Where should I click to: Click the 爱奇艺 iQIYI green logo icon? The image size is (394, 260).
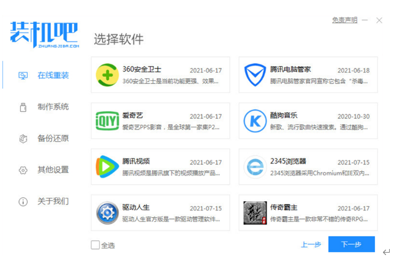coord(107,121)
